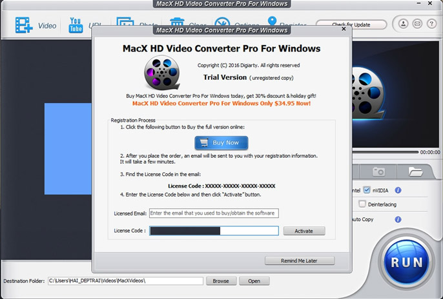This screenshot has width=443, height=299.
Task: Toggle the nVIDIA hardware acceleration checkbox
Action: click(366, 190)
